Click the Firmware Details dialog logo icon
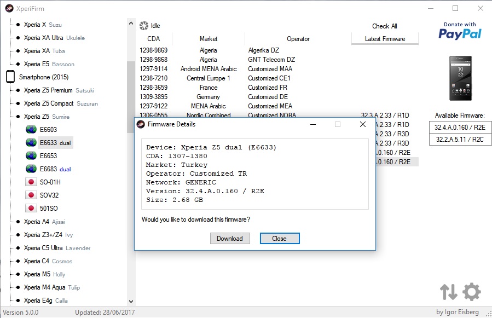The image size is (492, 318). tap(141, 124)
